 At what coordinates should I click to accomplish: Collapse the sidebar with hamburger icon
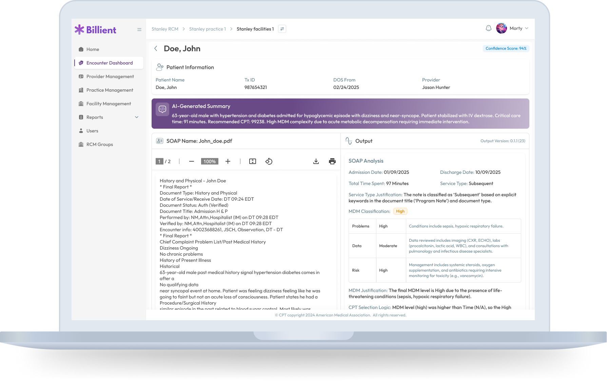point(139,30)
